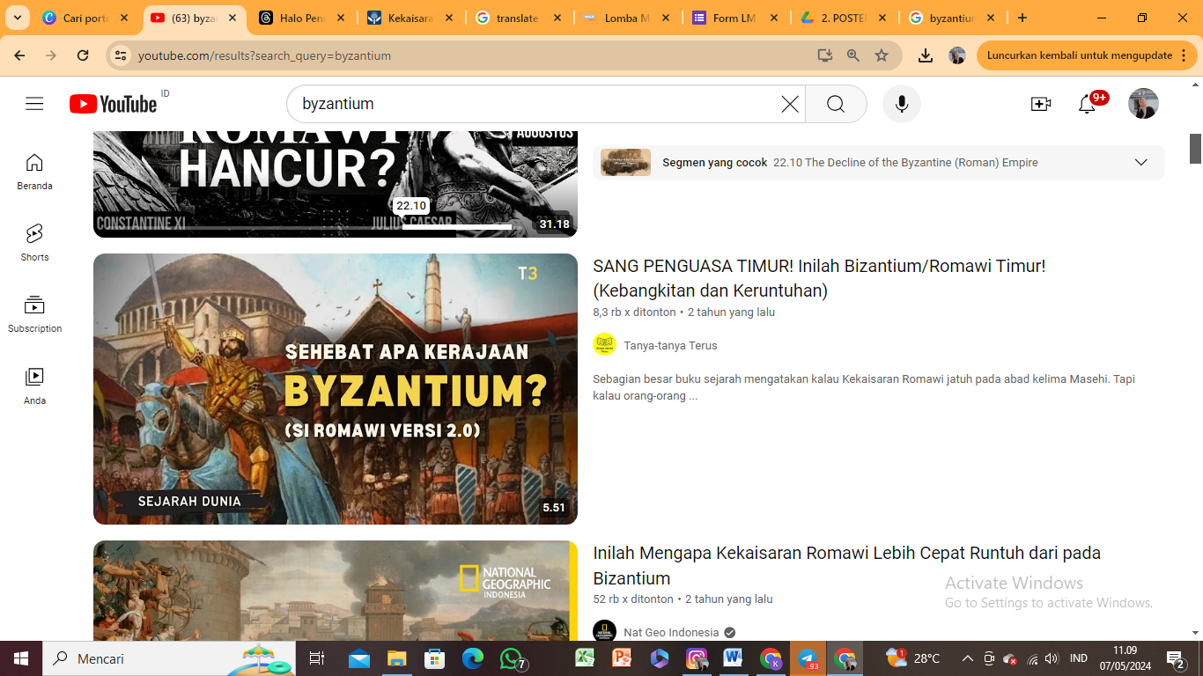Open the account avatar menu
The height and width of the screenshot is (676, 1203).
point(1143,104)
